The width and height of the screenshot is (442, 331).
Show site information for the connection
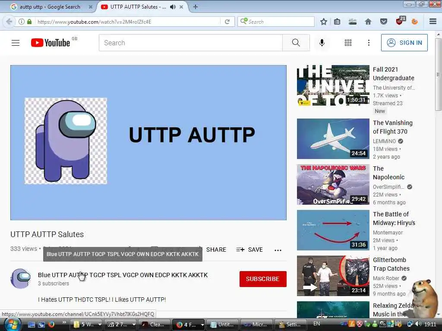[22, 22]
